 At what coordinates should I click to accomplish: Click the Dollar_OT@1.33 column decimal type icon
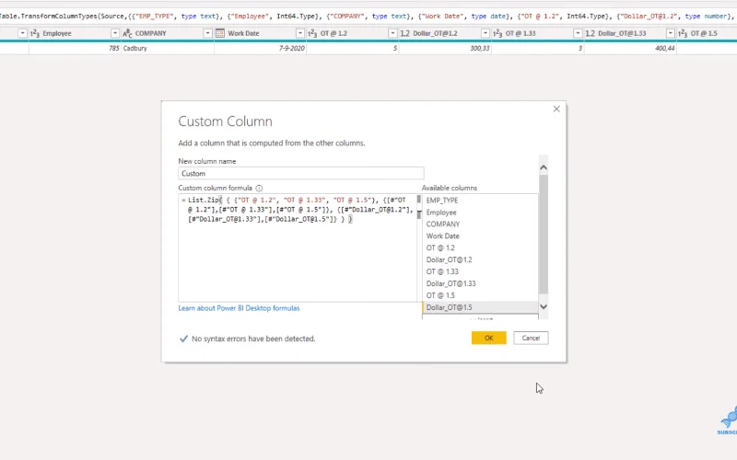[x=591, y=33]
